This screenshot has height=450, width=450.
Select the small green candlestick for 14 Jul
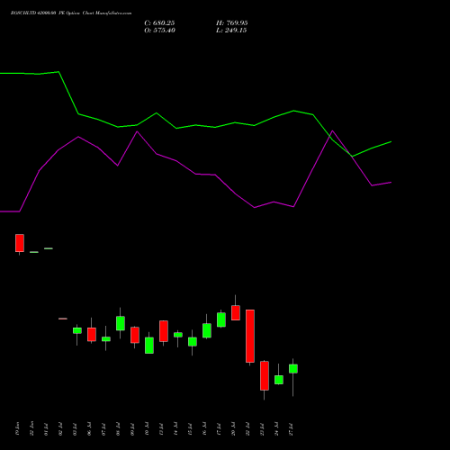pyautogui.click(x=178, y=335)
